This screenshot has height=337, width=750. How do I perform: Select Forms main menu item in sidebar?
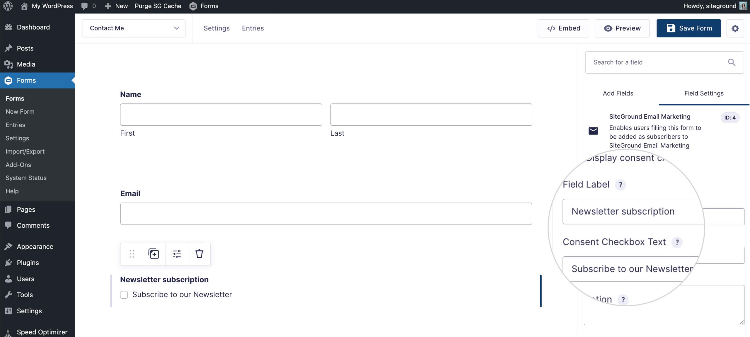(x=37, y=80)
